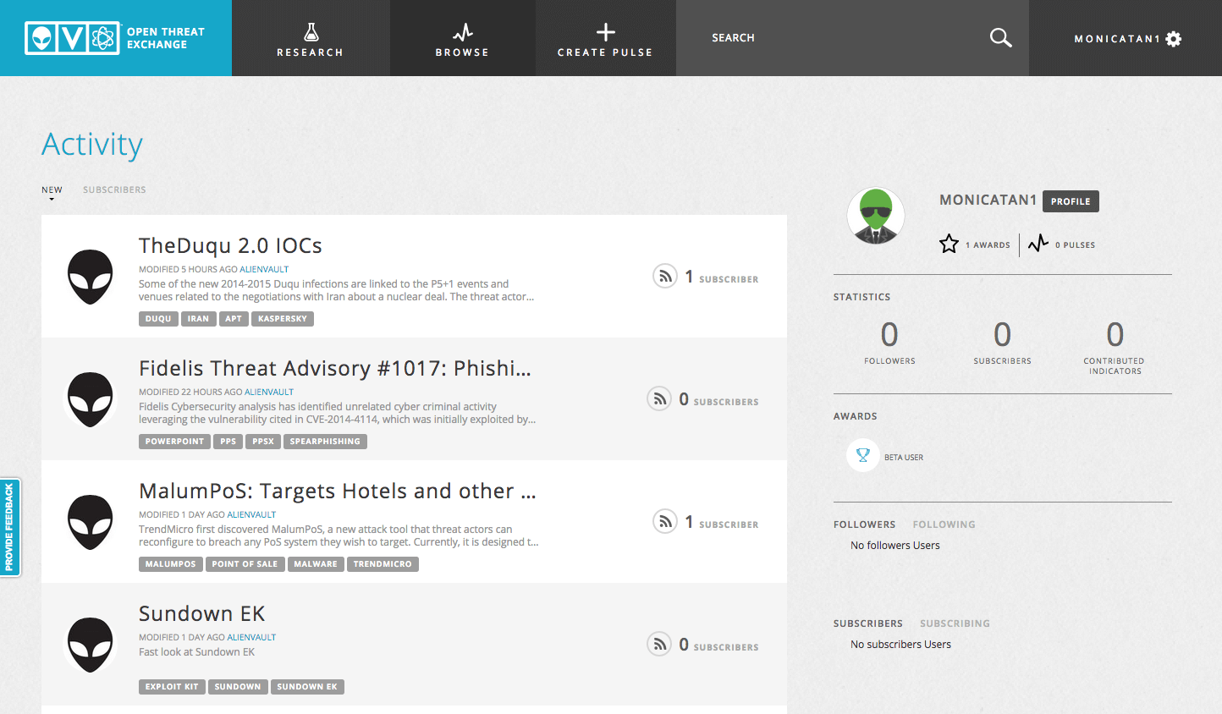Click the AlienVault author link under MalumPoS
The width and height of the screenshot is (1222, 714).
pyautogui.click(x=251, y=514)
